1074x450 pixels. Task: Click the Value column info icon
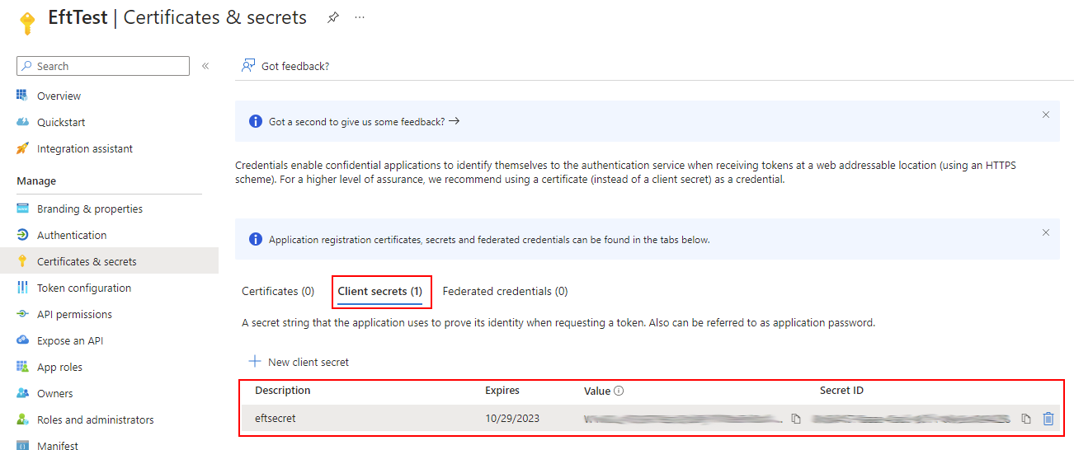pos(619,391)
